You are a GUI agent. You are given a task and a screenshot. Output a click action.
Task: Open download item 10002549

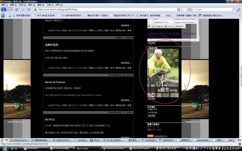[149, 140]
